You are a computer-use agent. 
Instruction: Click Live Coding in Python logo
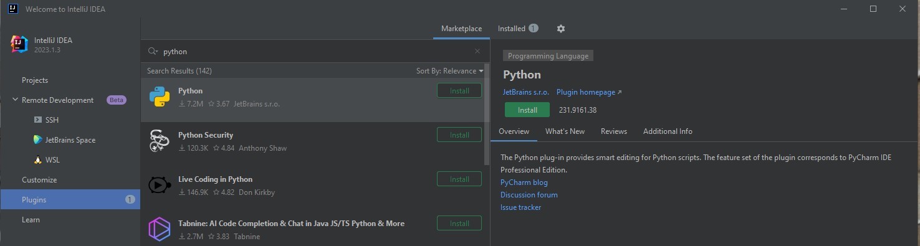(x=160, y=186)
